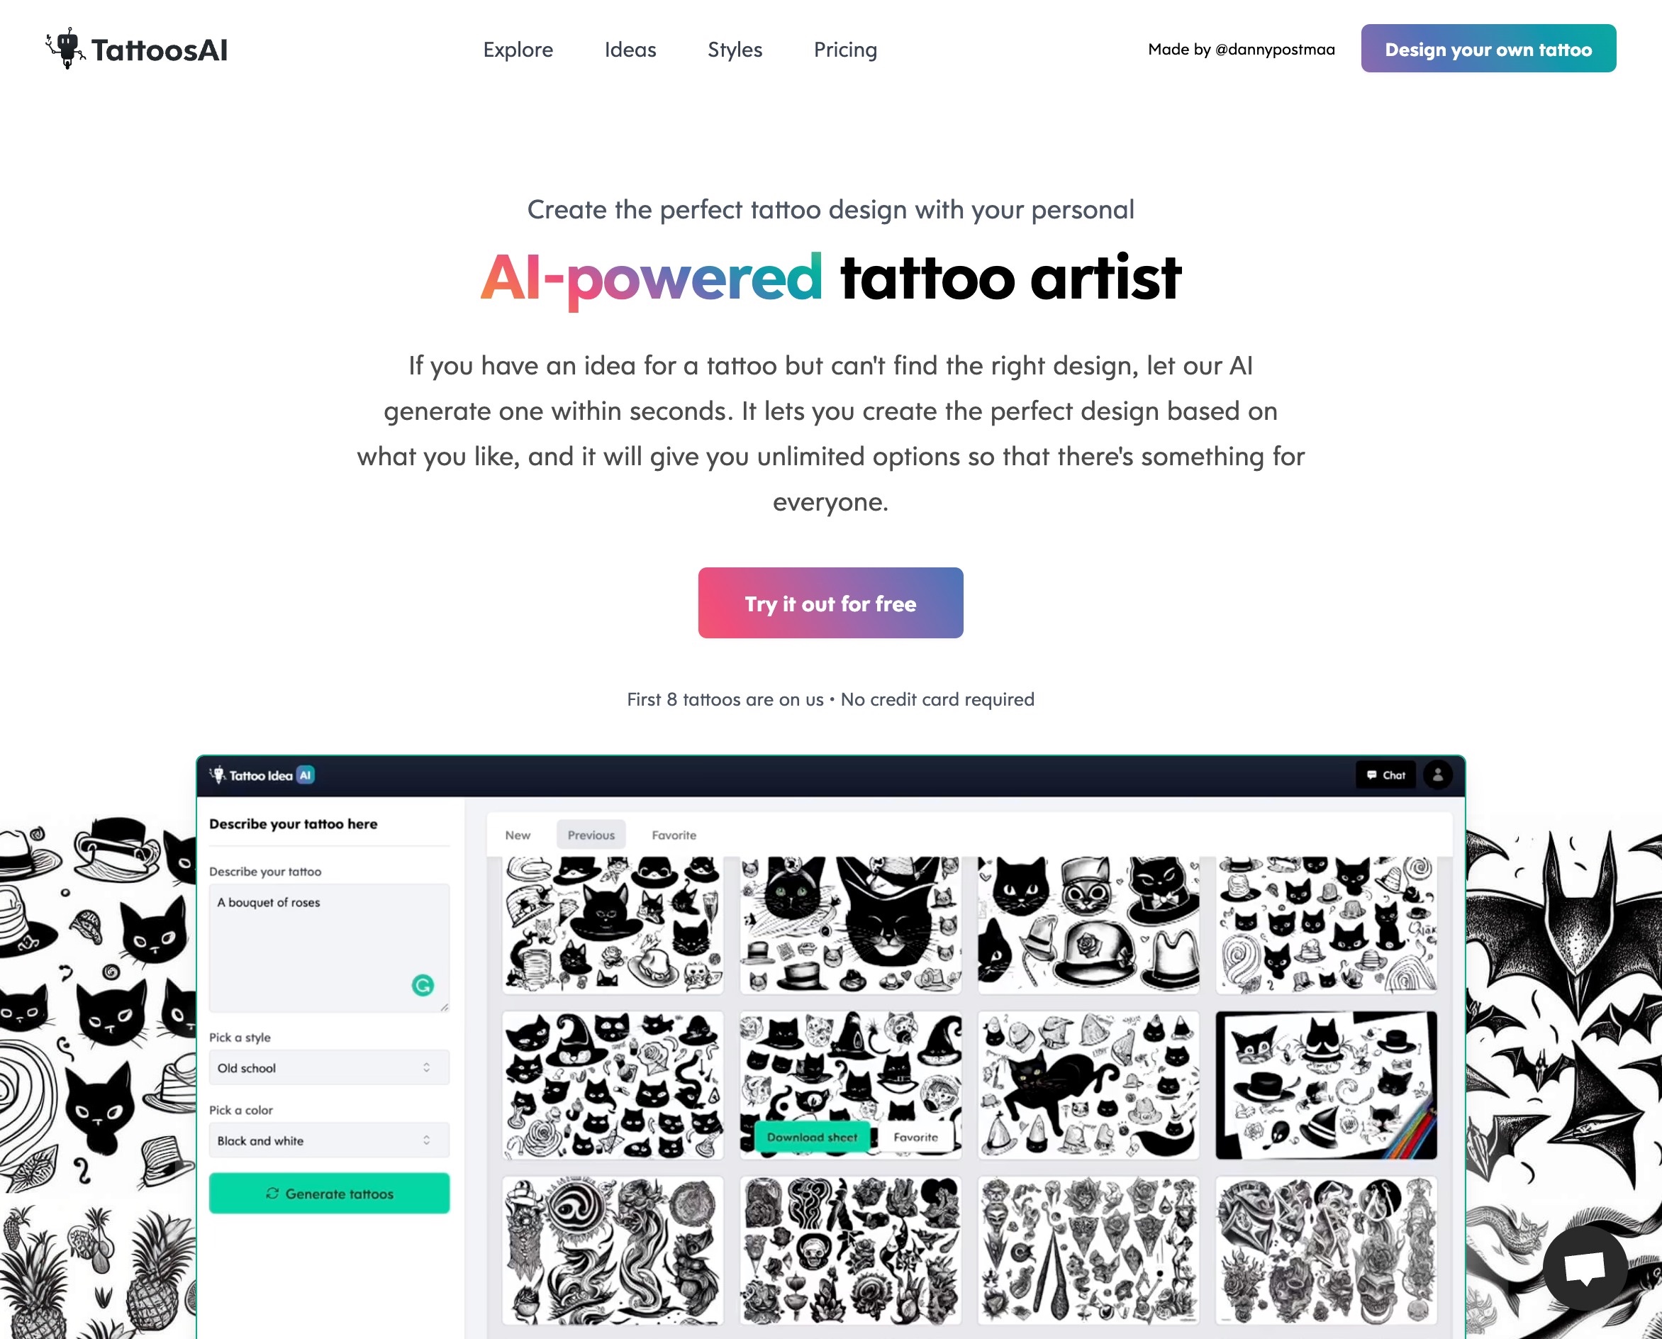Click the Try it out for free button

click(830, 603)
